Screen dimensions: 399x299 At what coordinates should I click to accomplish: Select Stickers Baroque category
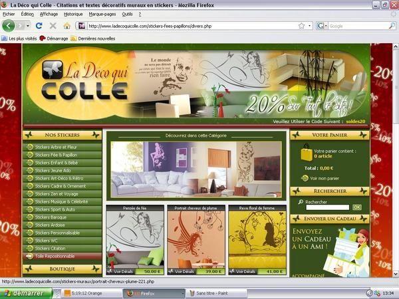[x=62, y=217]
